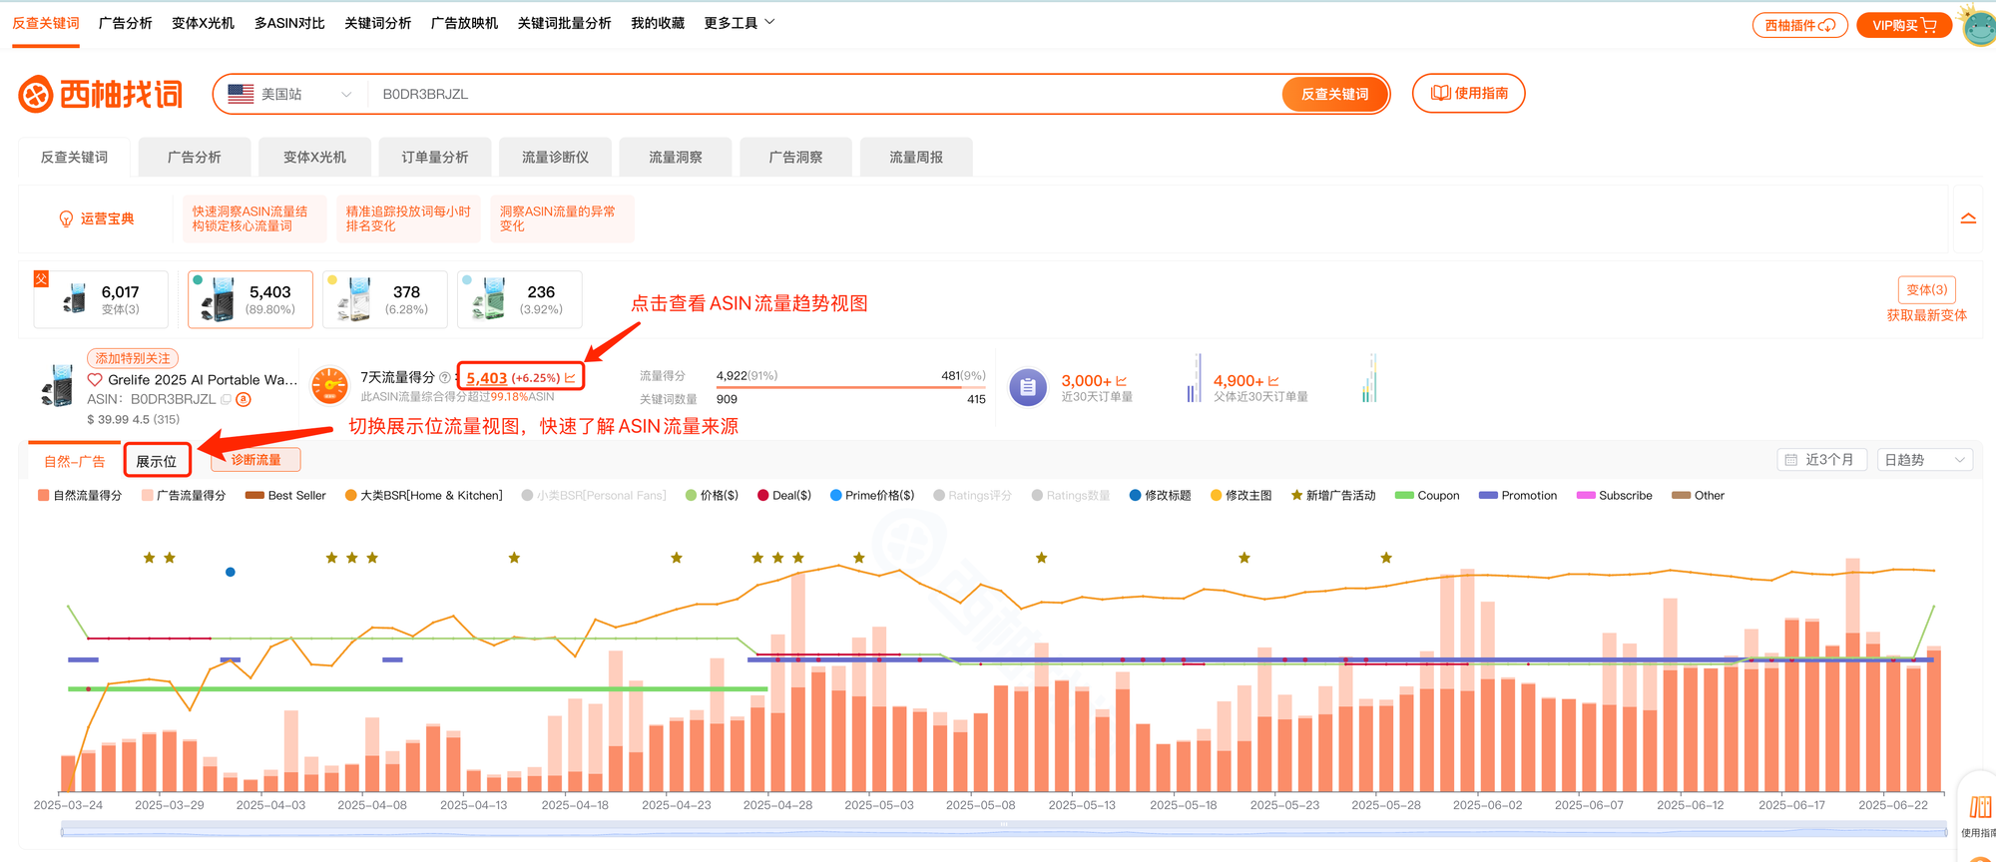Click the help question mark beside 7天流量得分
The image size is (1996, 862).
(x=445, y=378)
